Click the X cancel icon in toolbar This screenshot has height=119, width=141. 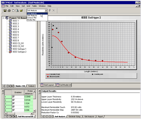54,11
